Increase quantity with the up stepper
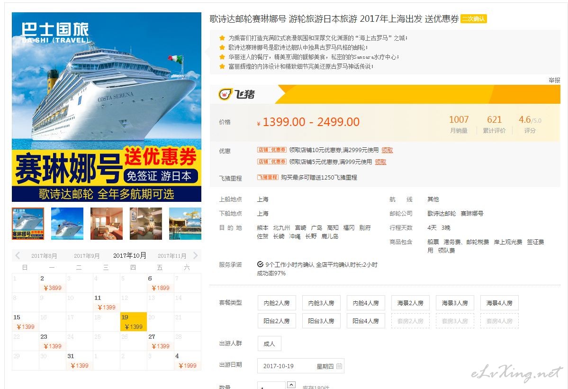568x389 pixels. [291, 385]
